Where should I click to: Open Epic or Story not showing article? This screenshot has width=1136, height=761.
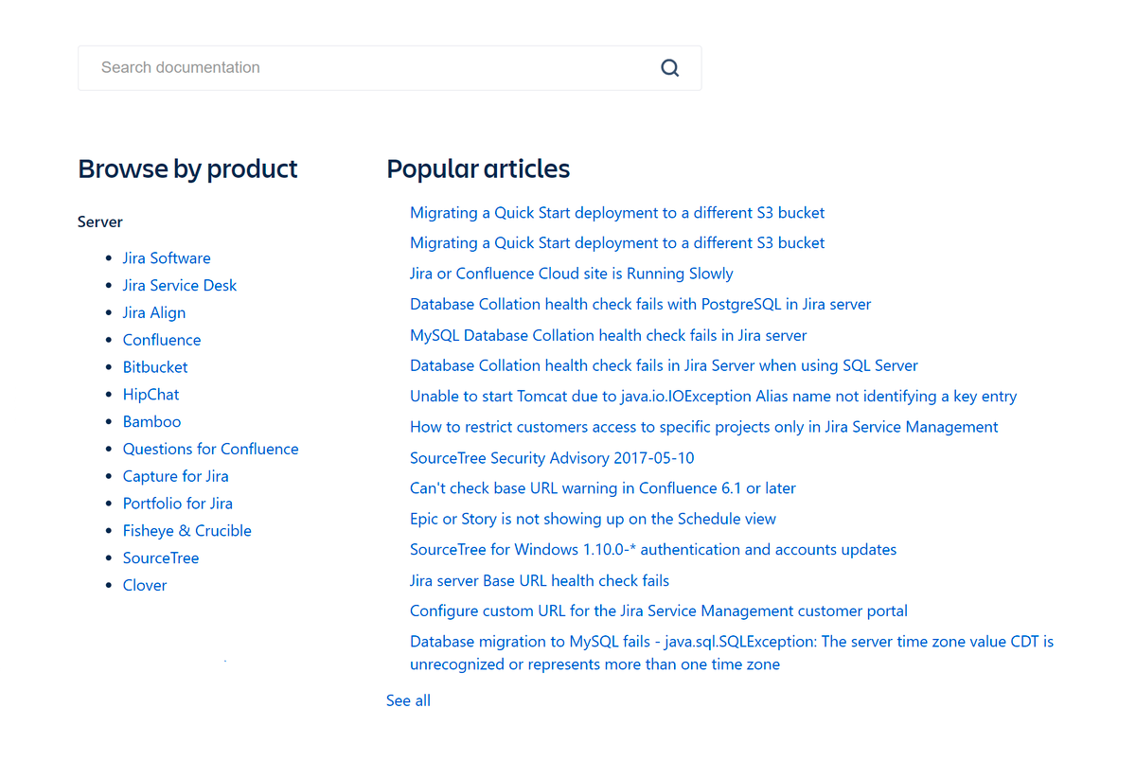[594, 519]
